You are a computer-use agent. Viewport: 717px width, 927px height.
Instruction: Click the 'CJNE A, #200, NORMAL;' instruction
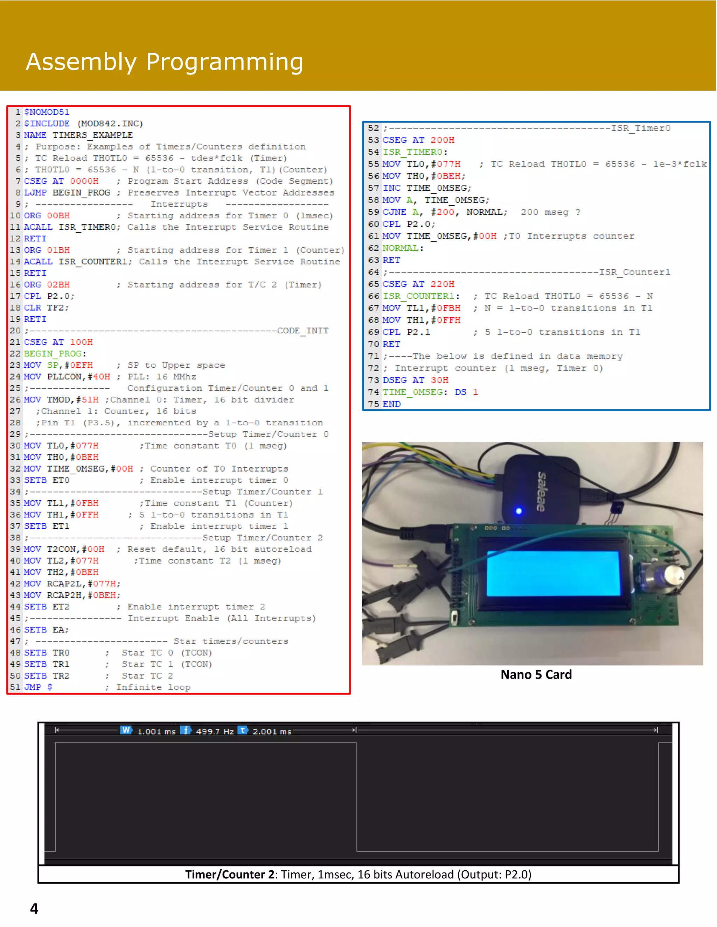pos(445,212)
